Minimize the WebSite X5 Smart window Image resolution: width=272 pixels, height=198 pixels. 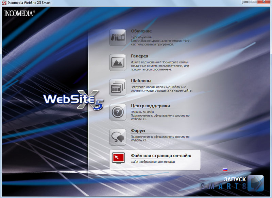click(246, 2)
